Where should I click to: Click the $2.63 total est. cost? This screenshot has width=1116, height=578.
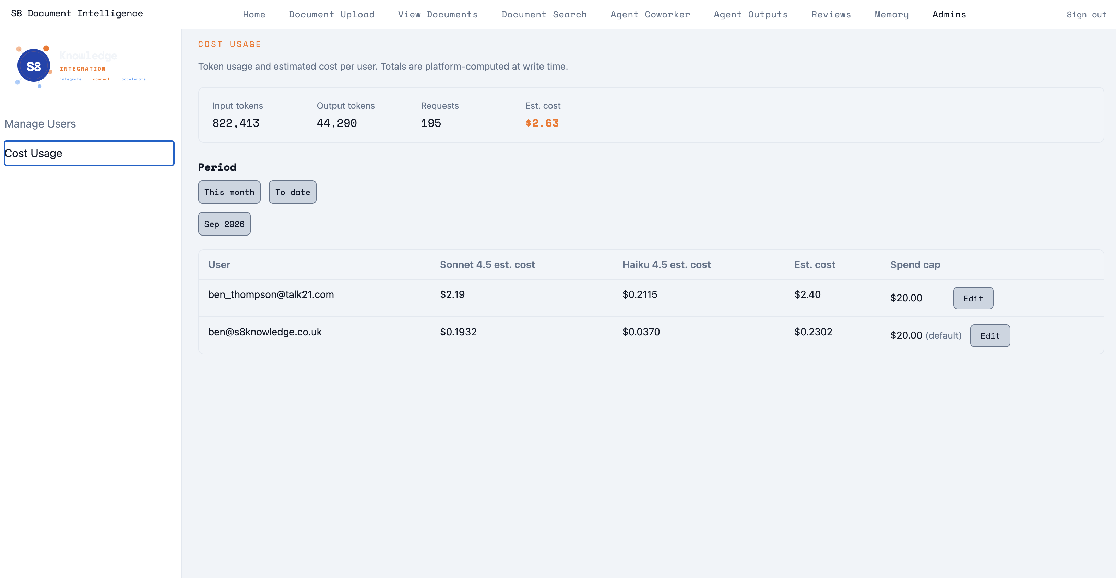(x=542, y=123)
